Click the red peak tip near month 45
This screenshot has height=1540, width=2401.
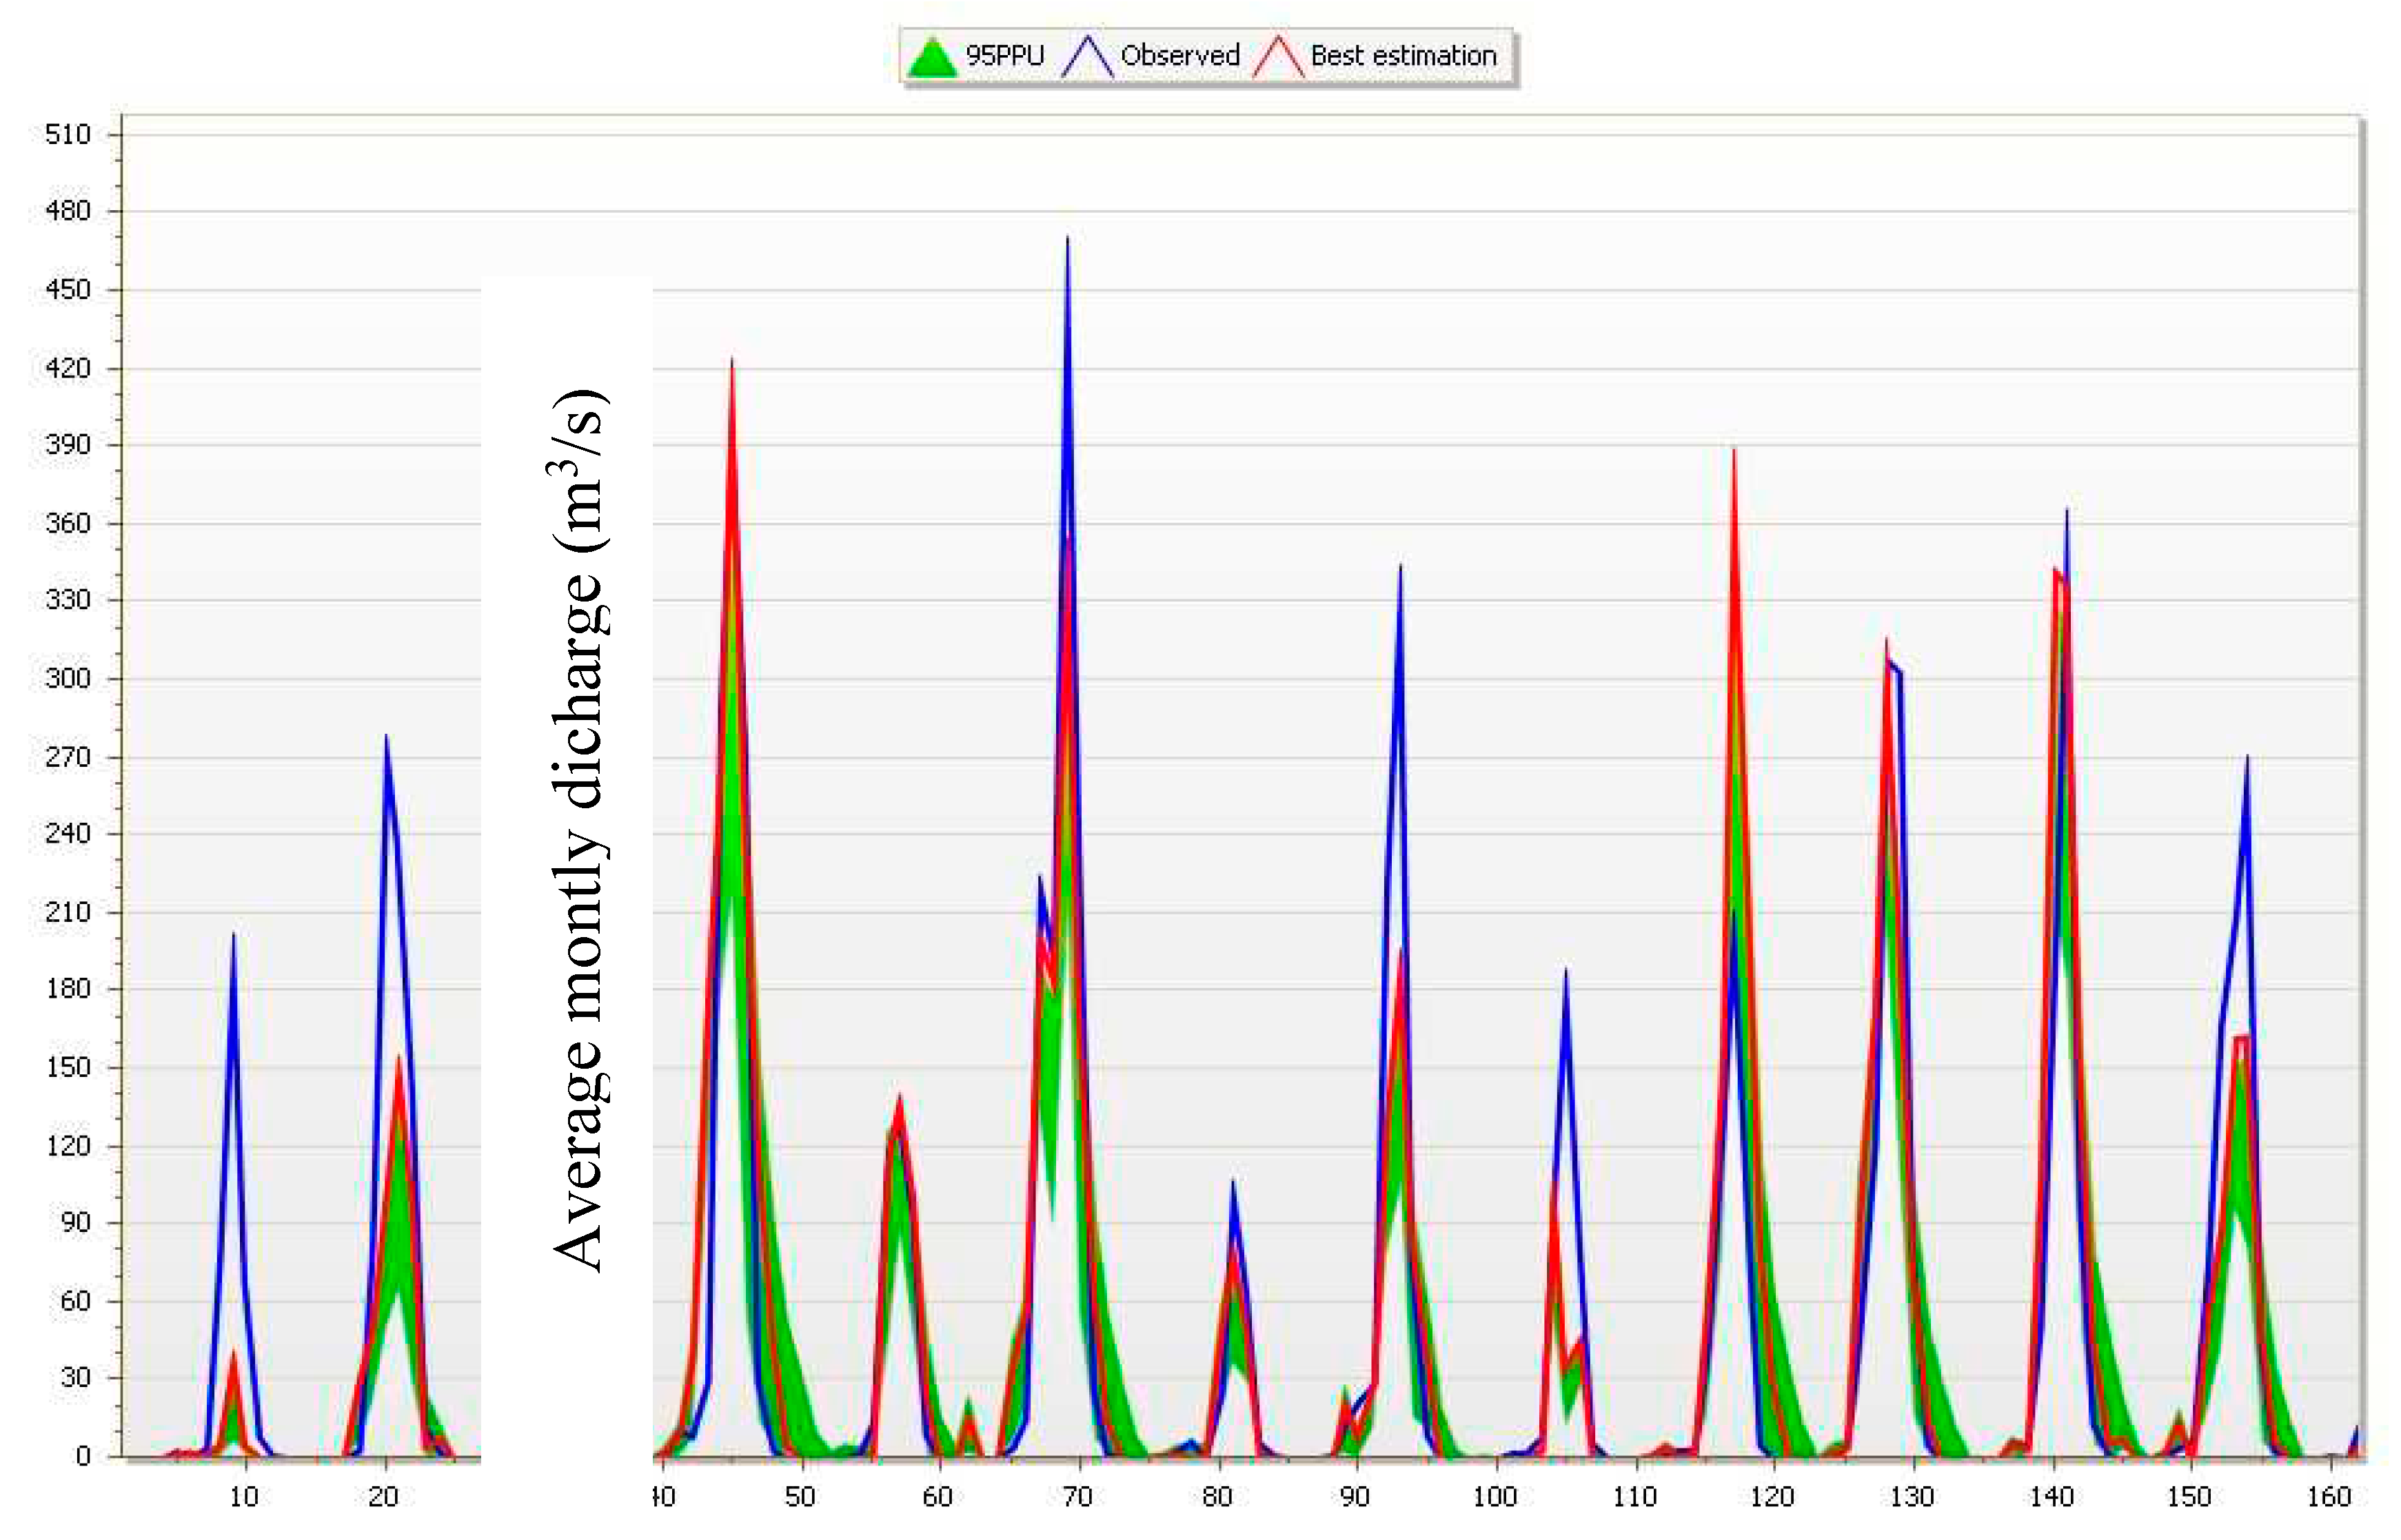732,362
